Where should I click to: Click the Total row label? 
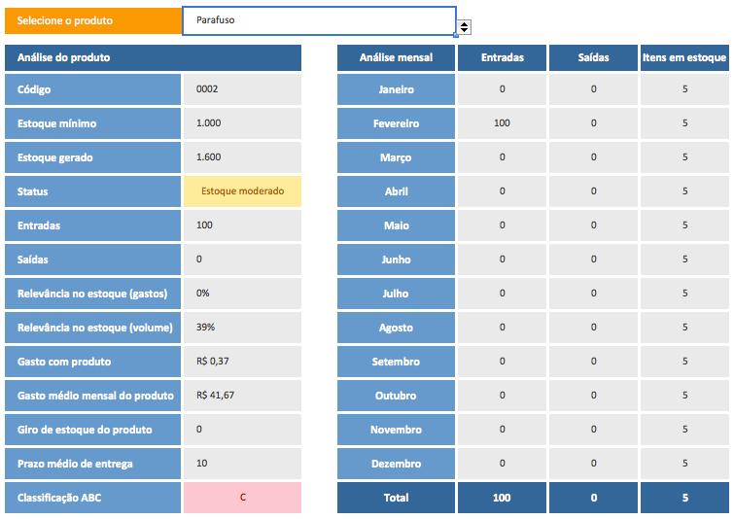(x=396, y=498)
